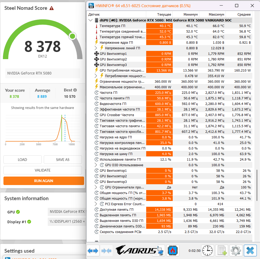The image size is (260, 259).
Task: Click current value 40.1 °C of Температура ГП
Action: (159, 26)
